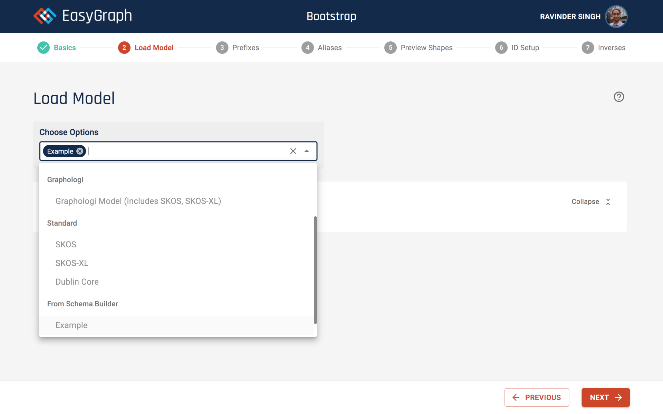Image resolution: width=663 pixels, height=414 pixels.
Task: Click the dropdown list scrollbar
Action: (x=315, y=270)
